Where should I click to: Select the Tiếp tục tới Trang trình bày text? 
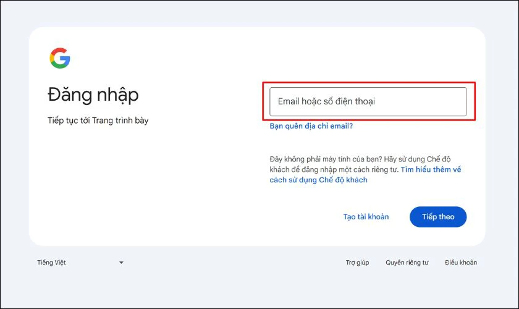click(98, 121)
